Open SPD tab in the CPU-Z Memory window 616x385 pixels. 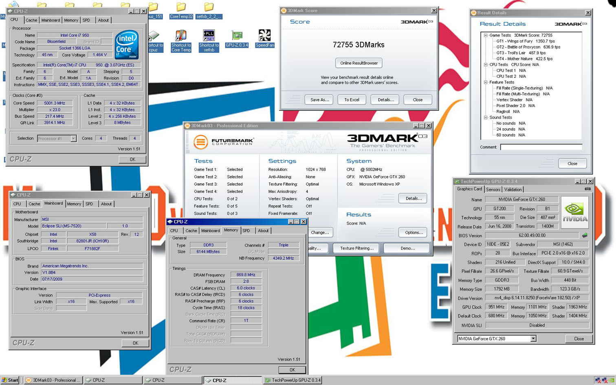pyautogui.click(x=246, y=231)
